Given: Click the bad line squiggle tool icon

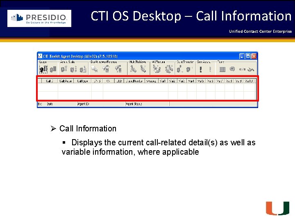Looking at the screenshot, I should click(251, 70).
